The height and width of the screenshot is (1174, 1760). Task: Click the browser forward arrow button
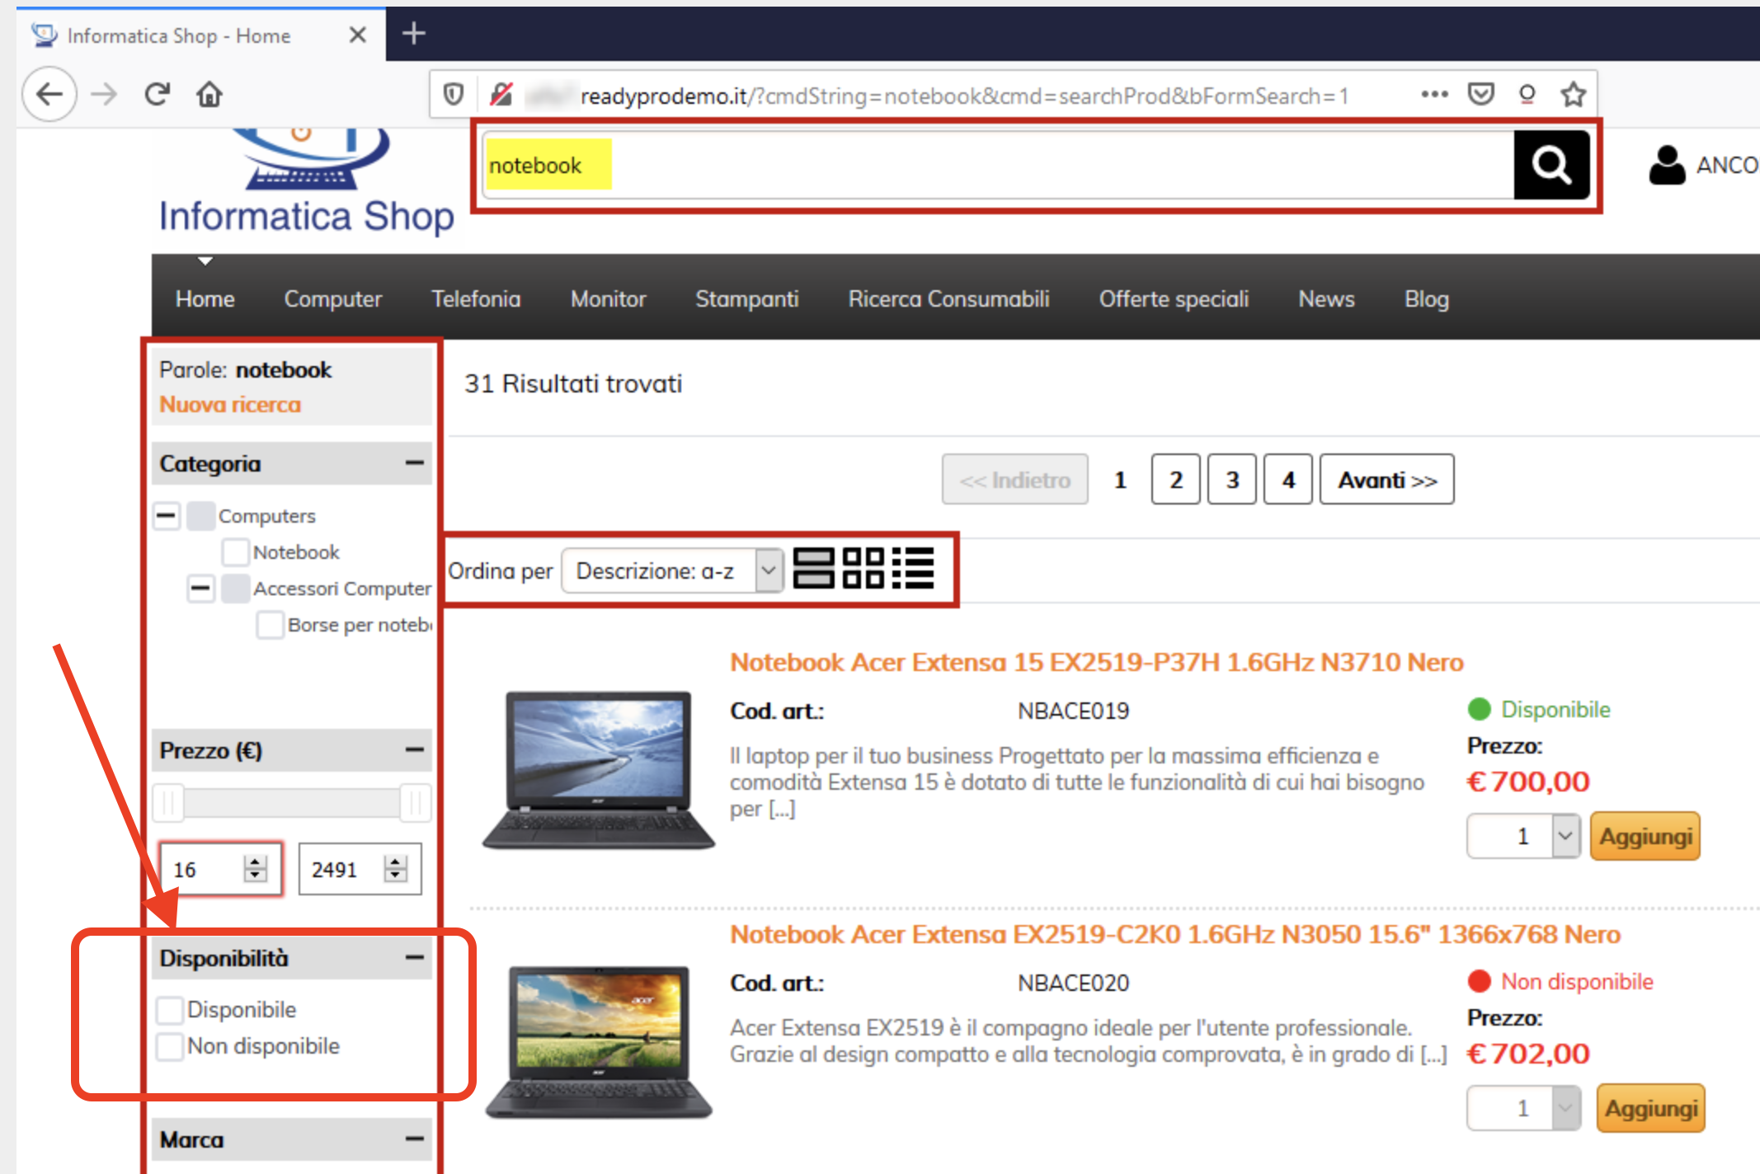[x=104, y=94]
